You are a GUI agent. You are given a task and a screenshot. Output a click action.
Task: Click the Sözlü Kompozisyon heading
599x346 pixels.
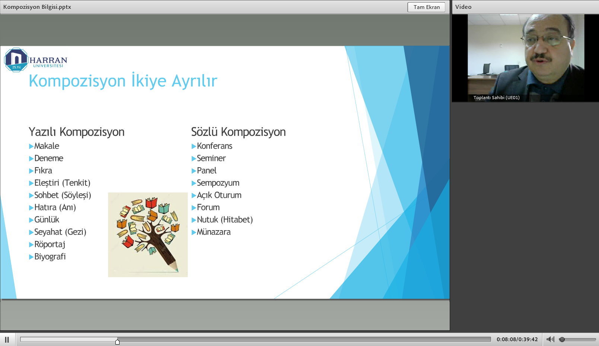(x=238, y=132)
